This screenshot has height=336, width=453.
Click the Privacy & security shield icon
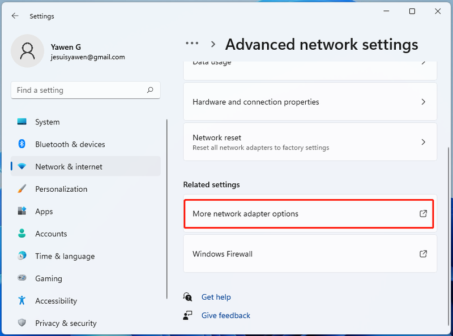point(22,323)
